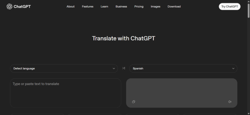Click the ChatGPT wordmark in header
This screenshot has height=115, width=250.
click(22, 7)
